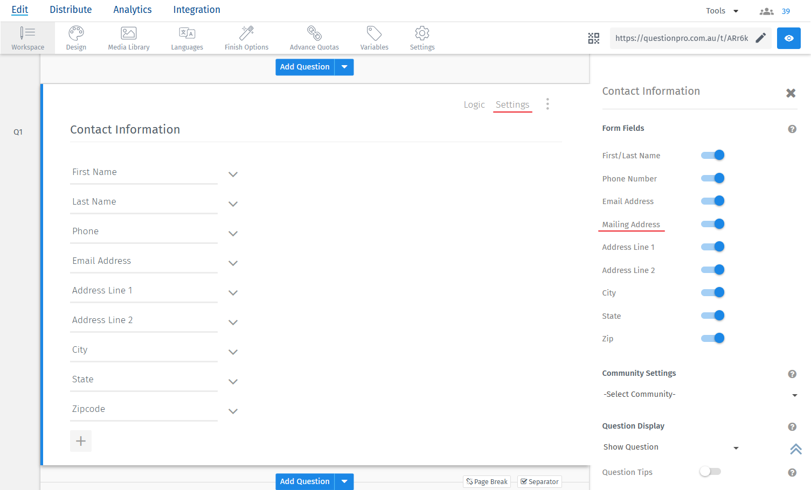Click the plus button to add field

[x=81, y=441]
